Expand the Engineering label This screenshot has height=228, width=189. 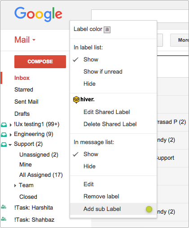click(10, 135)
